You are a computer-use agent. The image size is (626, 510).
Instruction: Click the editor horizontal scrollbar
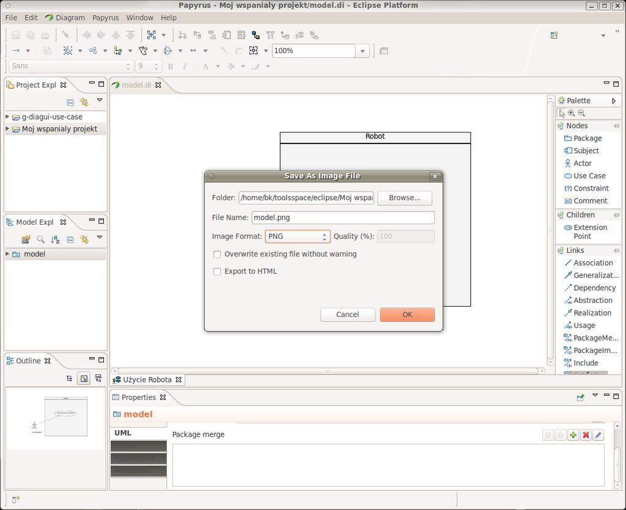328,371
